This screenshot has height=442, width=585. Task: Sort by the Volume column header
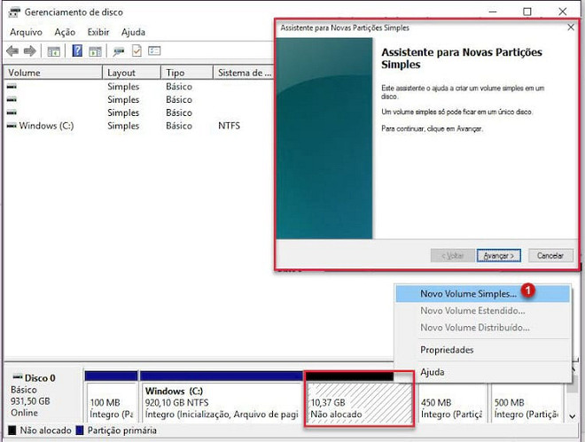(52, 73)
